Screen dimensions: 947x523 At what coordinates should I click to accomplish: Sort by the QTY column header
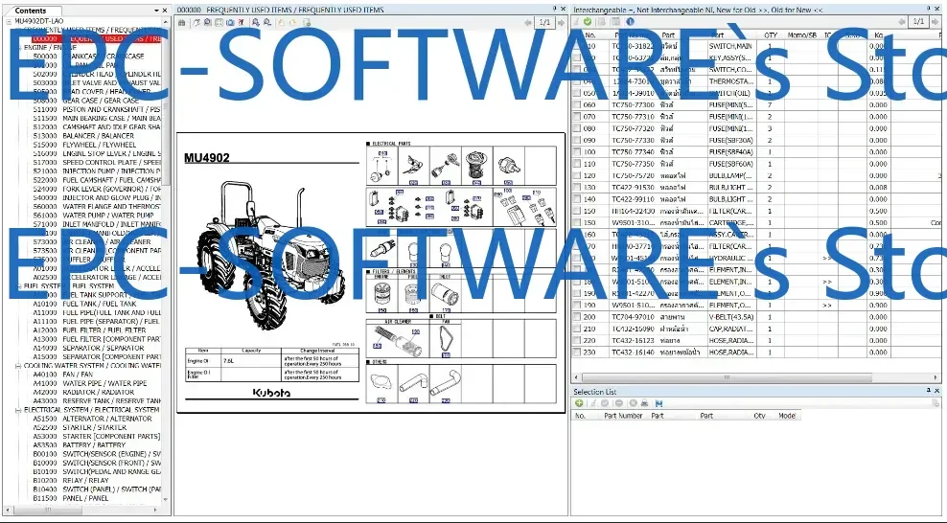771,35
